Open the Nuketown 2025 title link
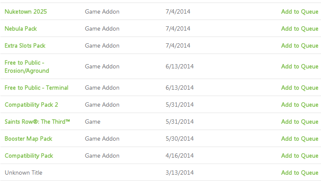 pyautogui.click(x=26, y=11)
